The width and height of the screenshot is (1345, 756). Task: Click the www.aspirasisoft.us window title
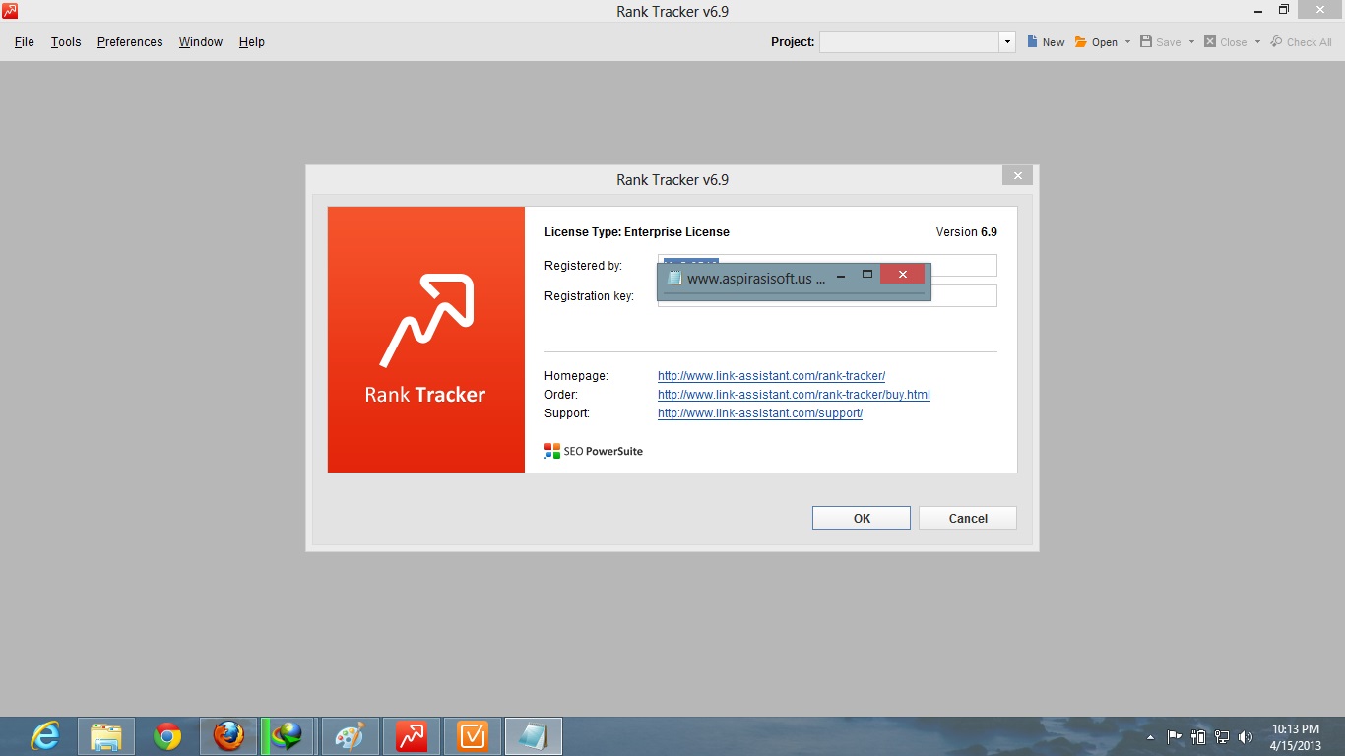(756, 279)
